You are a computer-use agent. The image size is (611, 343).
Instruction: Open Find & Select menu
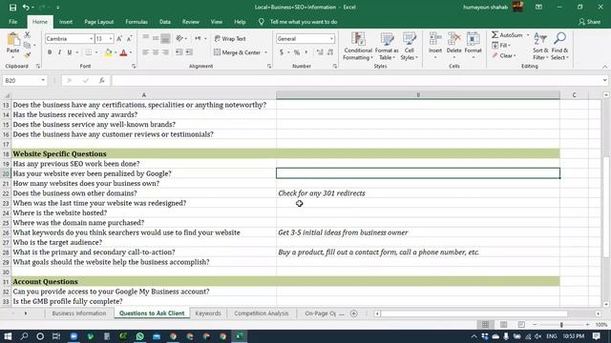[x=560, y=46]
